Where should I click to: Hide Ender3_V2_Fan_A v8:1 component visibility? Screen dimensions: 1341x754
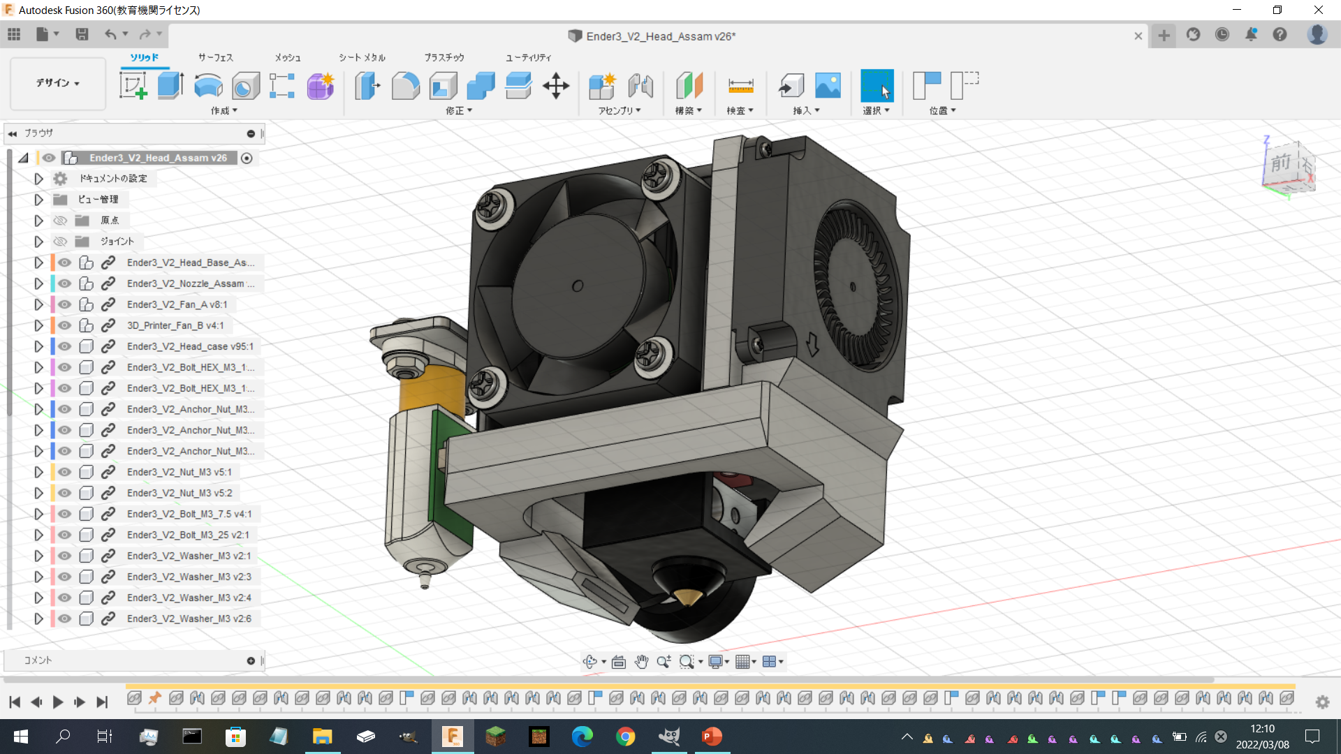tap(65, 304)
